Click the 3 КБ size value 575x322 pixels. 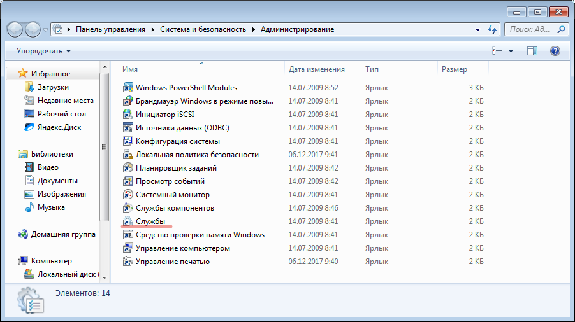pos(476,87)
